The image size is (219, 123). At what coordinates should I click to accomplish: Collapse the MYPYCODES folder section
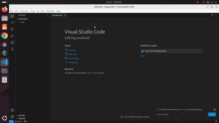(23, 19)
